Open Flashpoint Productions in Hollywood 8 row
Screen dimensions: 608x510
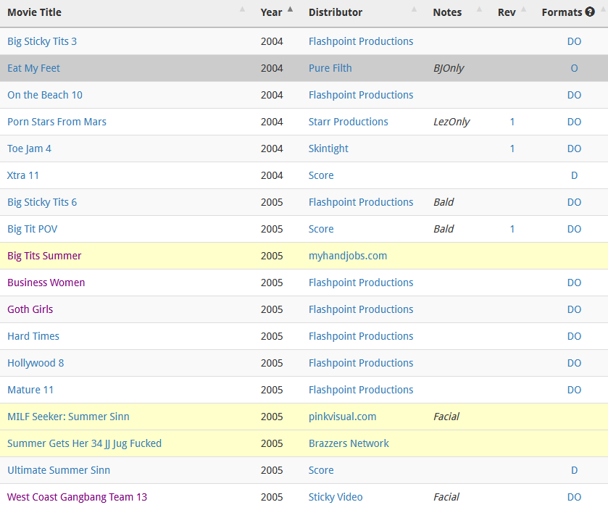click(x=361, y=363)
